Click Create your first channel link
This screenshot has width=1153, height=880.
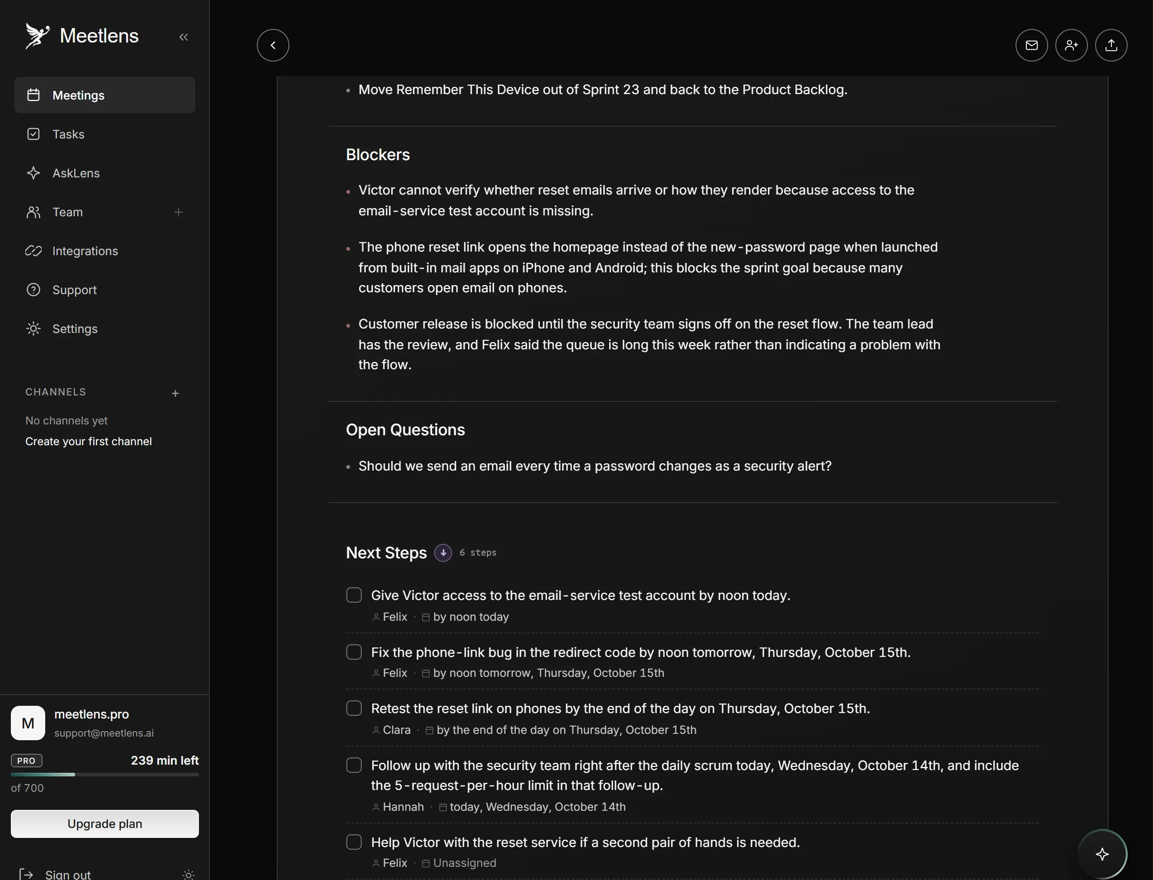point(89,442)
